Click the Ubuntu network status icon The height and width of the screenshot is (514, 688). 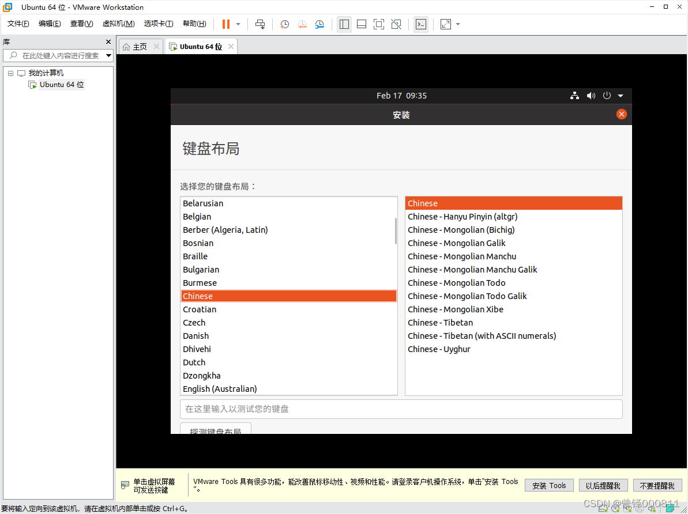pos(574,96)
